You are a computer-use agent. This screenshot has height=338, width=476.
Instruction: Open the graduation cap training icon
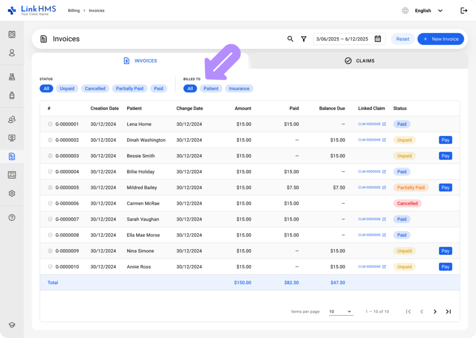[12, 325]
